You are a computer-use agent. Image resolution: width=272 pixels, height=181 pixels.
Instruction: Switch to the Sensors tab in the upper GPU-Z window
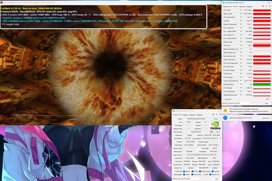pos(235,7)
